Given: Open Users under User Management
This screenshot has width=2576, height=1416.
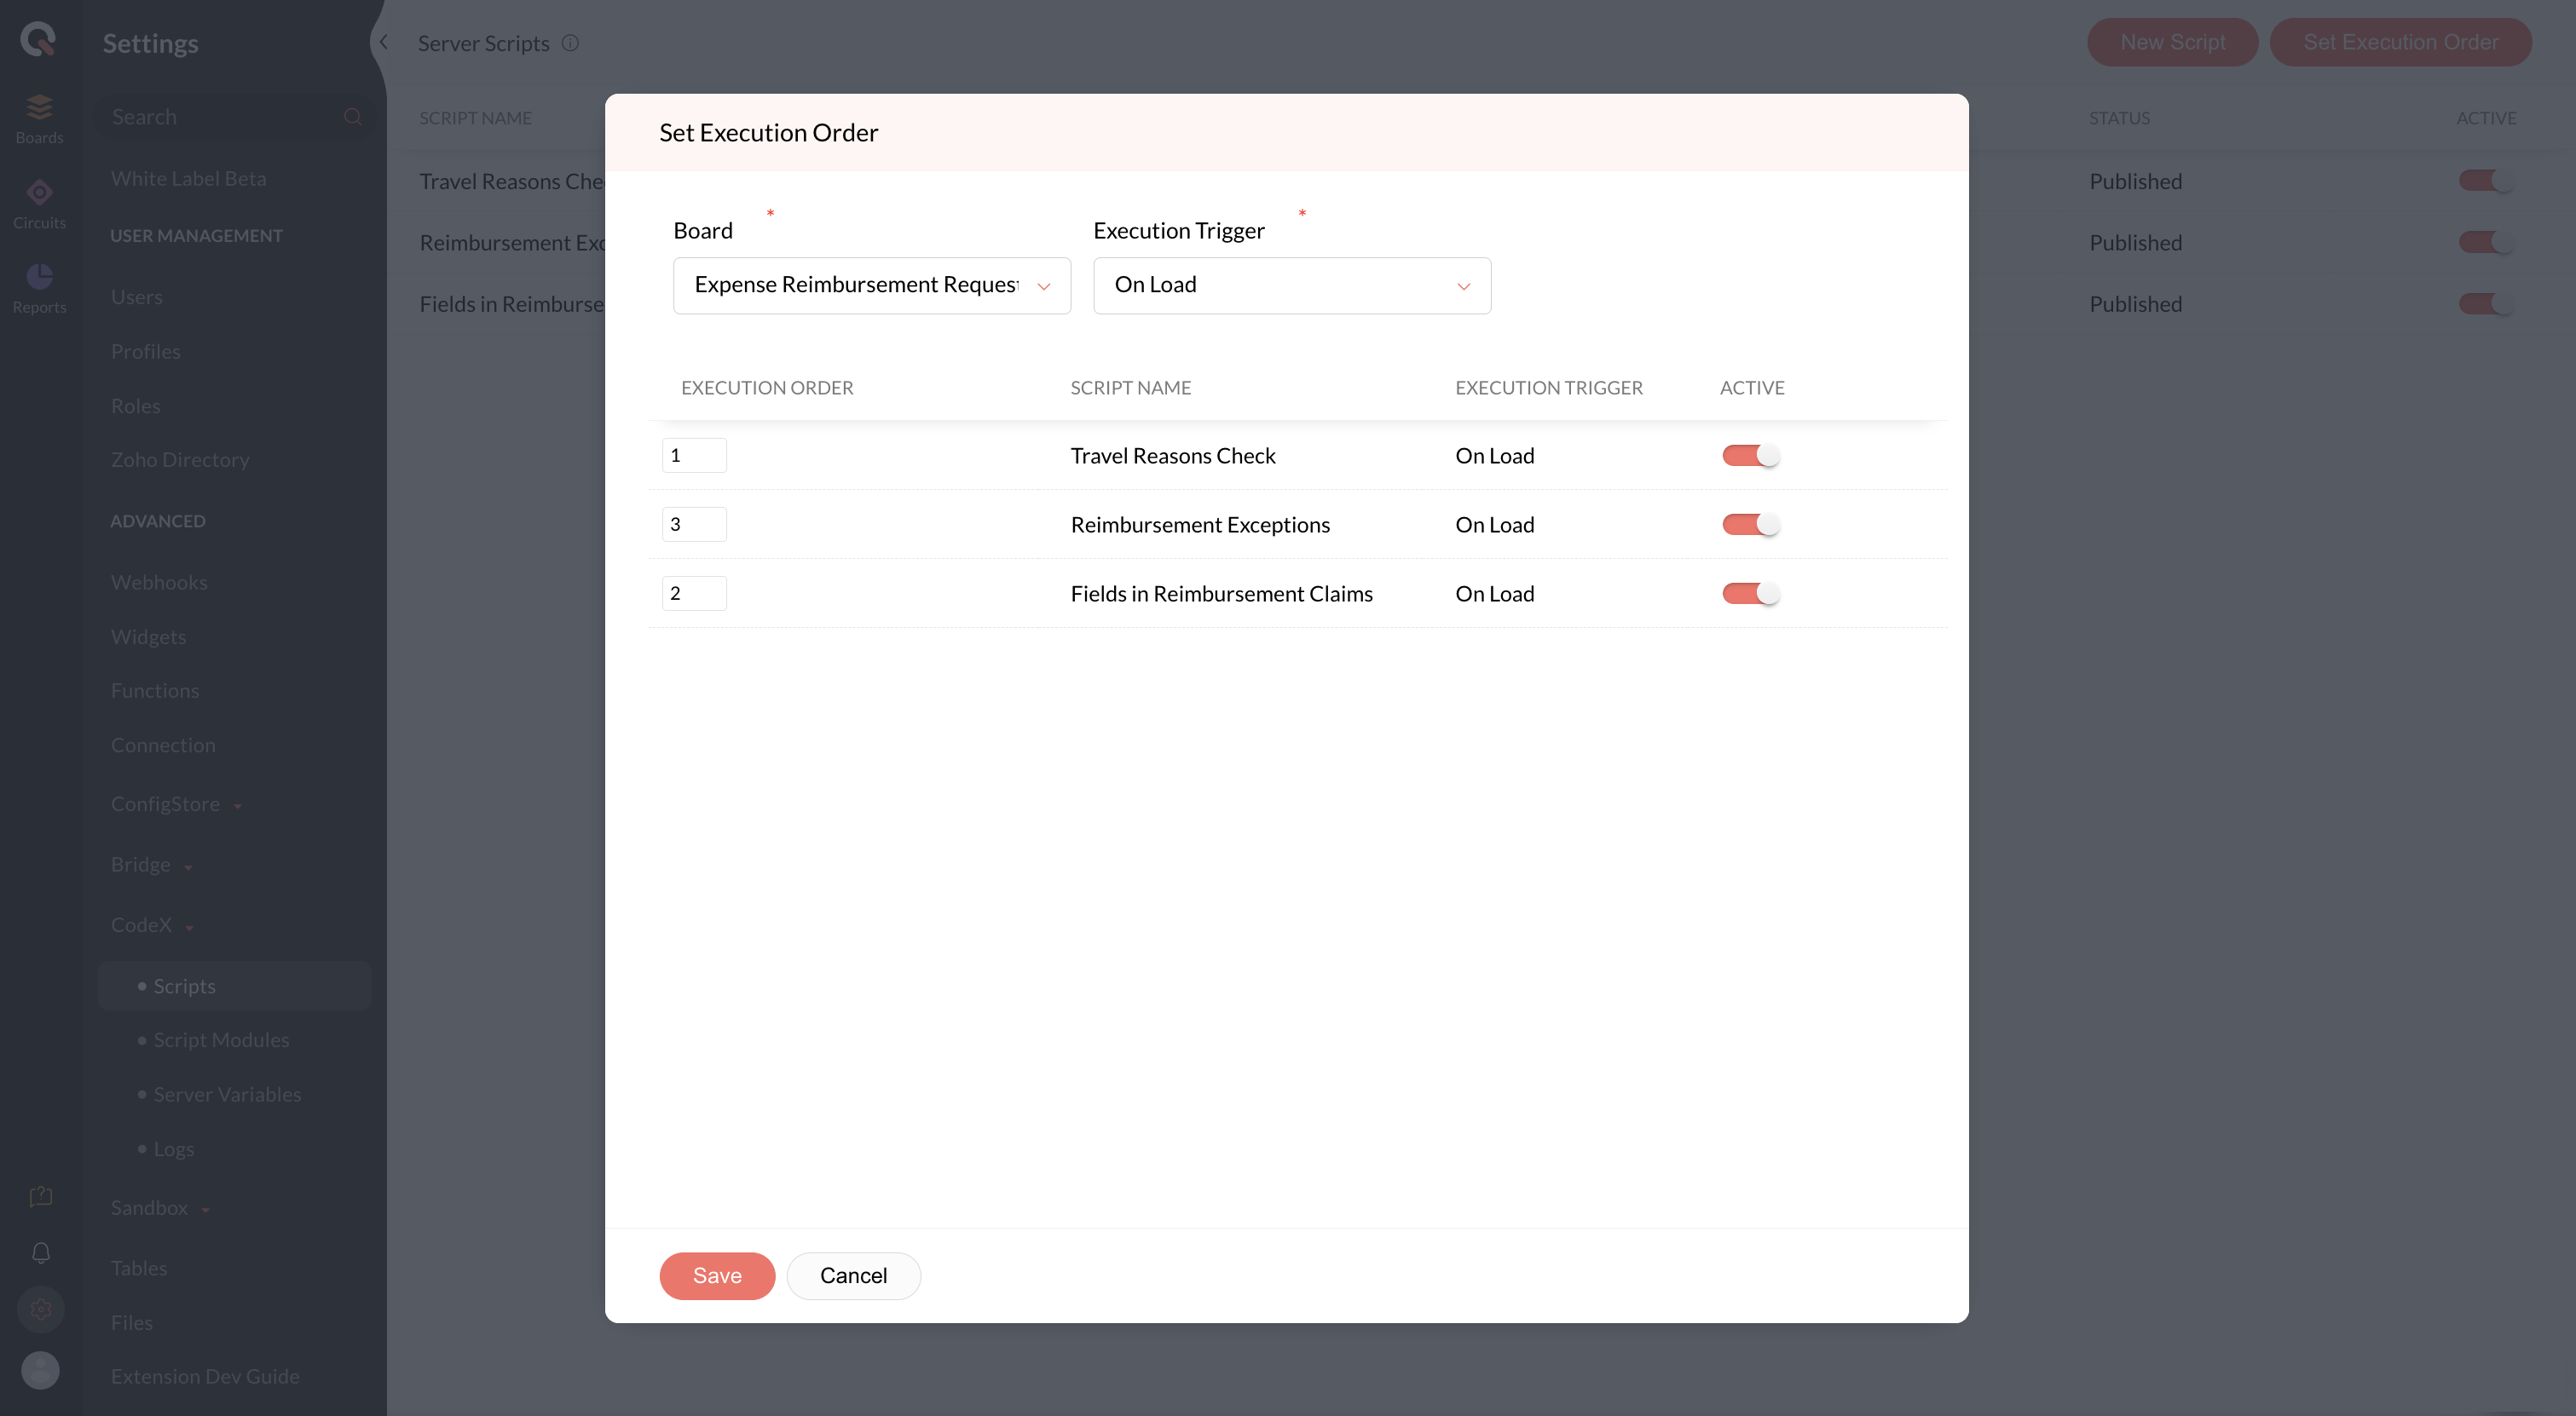Looking at the screenshot, I should (x=136, y=296).
